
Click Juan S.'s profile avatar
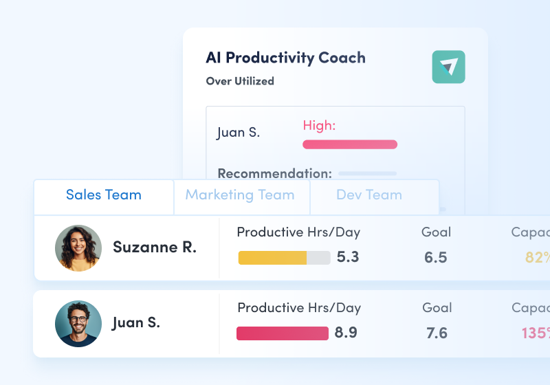(78, 324)
